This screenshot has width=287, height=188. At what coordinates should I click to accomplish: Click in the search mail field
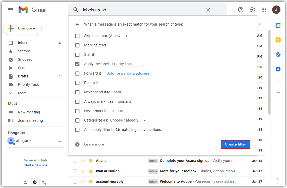point(141,10)
